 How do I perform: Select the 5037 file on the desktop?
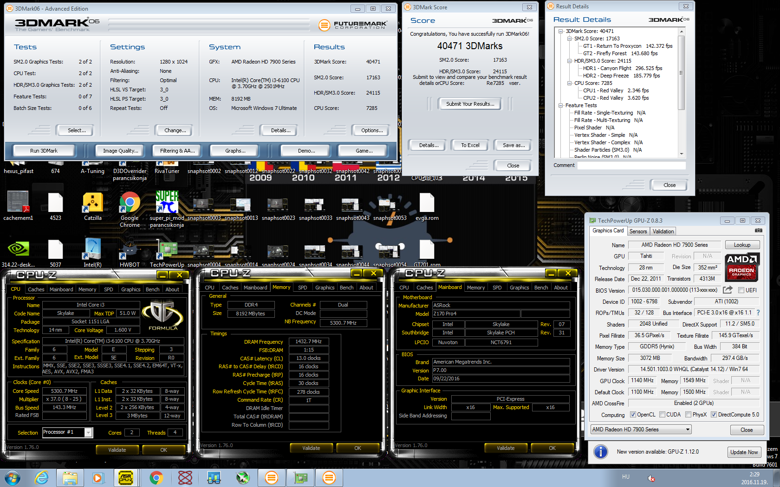pos(55,253)
